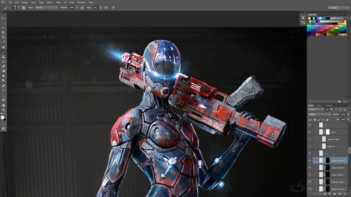This screenshot has height=197, width=351.
Task: Select the Lasso tool
Action: (3, 28)
